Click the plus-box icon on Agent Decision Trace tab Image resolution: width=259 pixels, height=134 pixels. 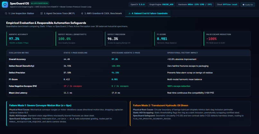41,14
